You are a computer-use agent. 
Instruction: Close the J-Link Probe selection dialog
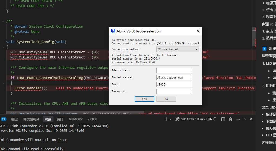pos(198,31)
